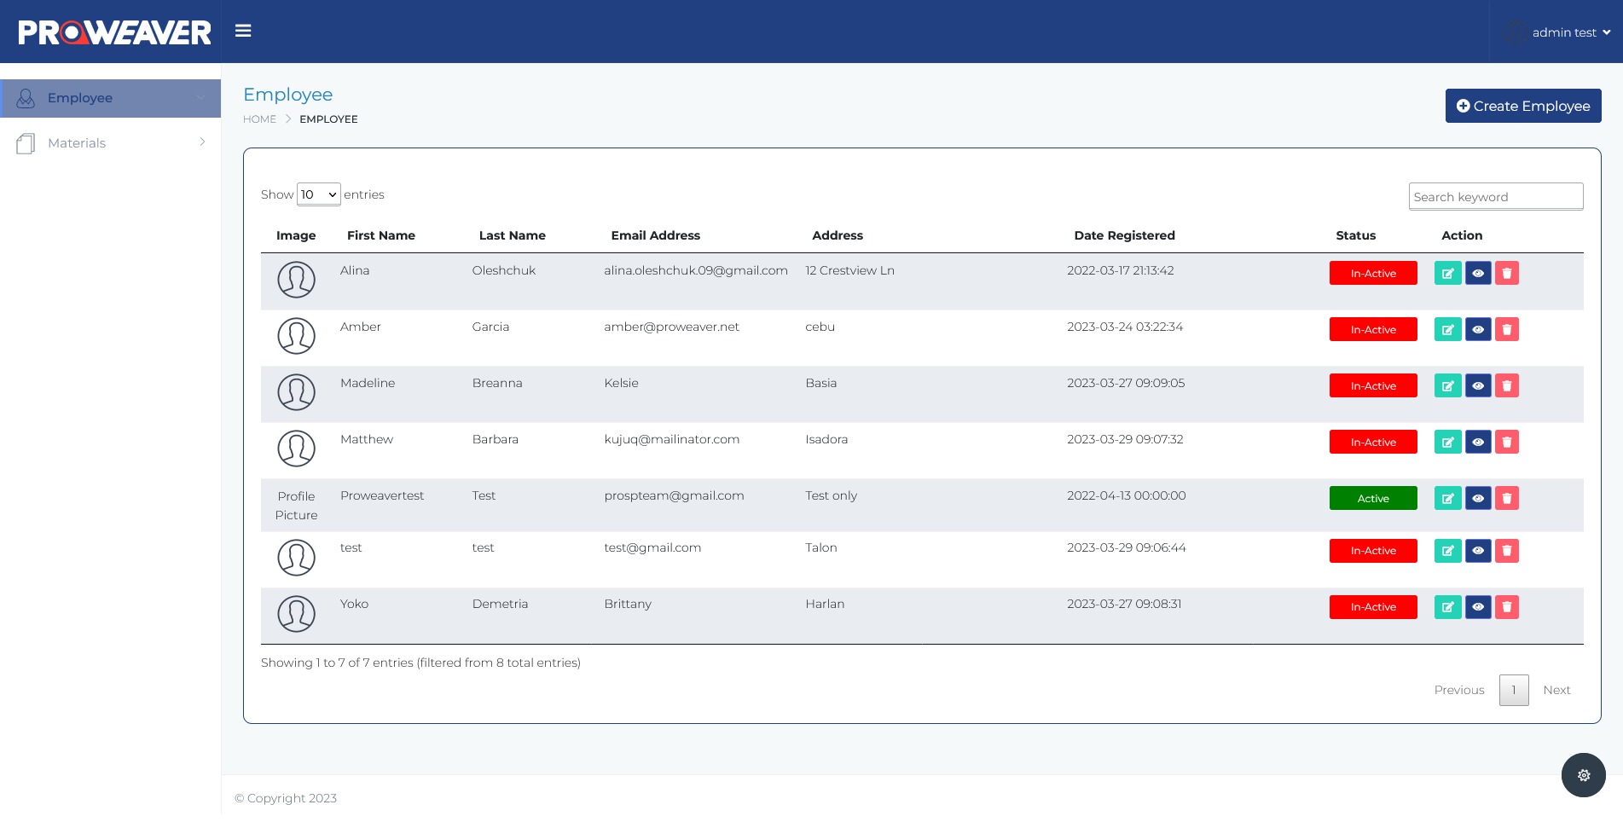
Task: Open the hamburger navigation menu
Action: click(243, 31)
